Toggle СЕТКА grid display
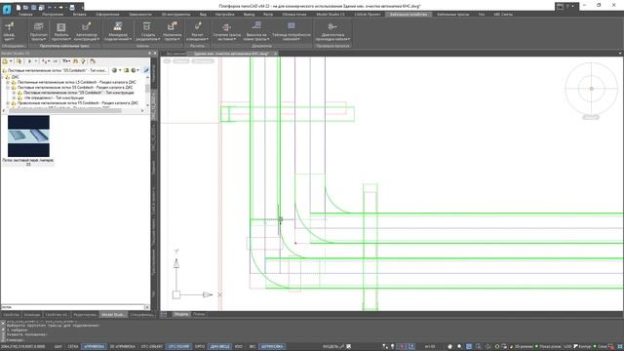This screenshot has width=624, height=351. click(x=73, y=347)
